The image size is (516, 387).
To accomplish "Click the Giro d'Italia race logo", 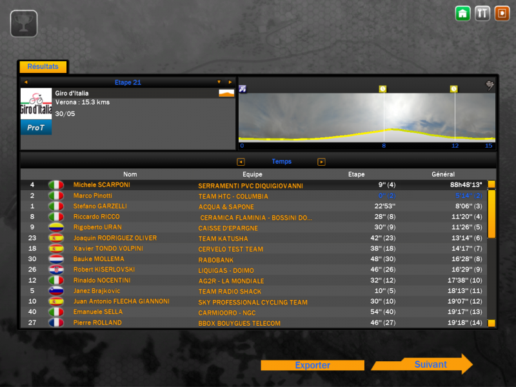I will tap(36, 104).
